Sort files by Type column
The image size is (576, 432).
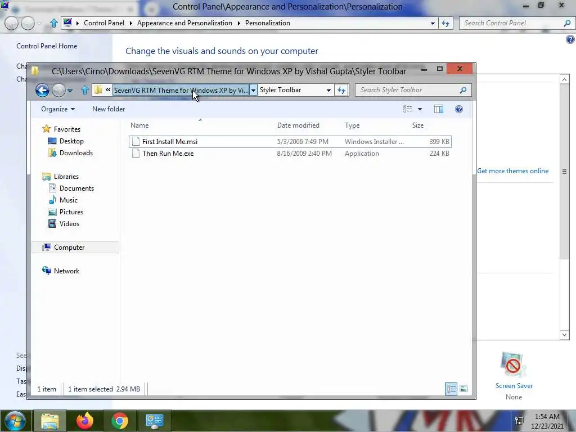[352, 125]
